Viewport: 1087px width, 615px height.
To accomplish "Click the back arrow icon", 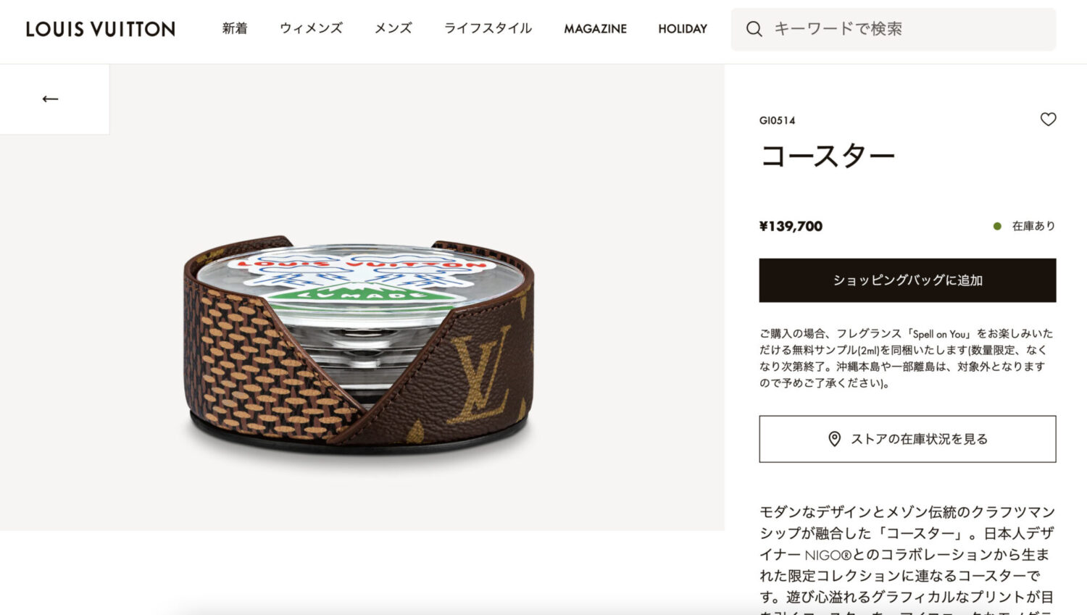I will (50, 99).
